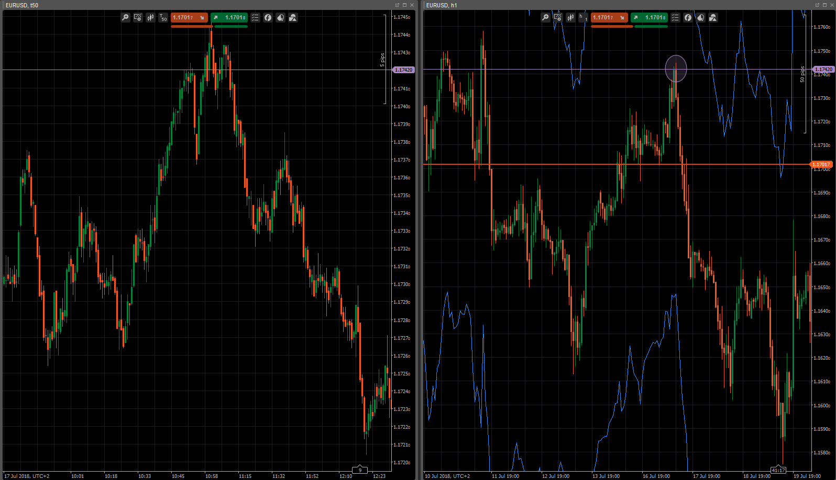The width and height of the screenshot is (836, 480).
Task: Click the green buy sentiment bar in h1 chart
Action: [x=651, y=26]
